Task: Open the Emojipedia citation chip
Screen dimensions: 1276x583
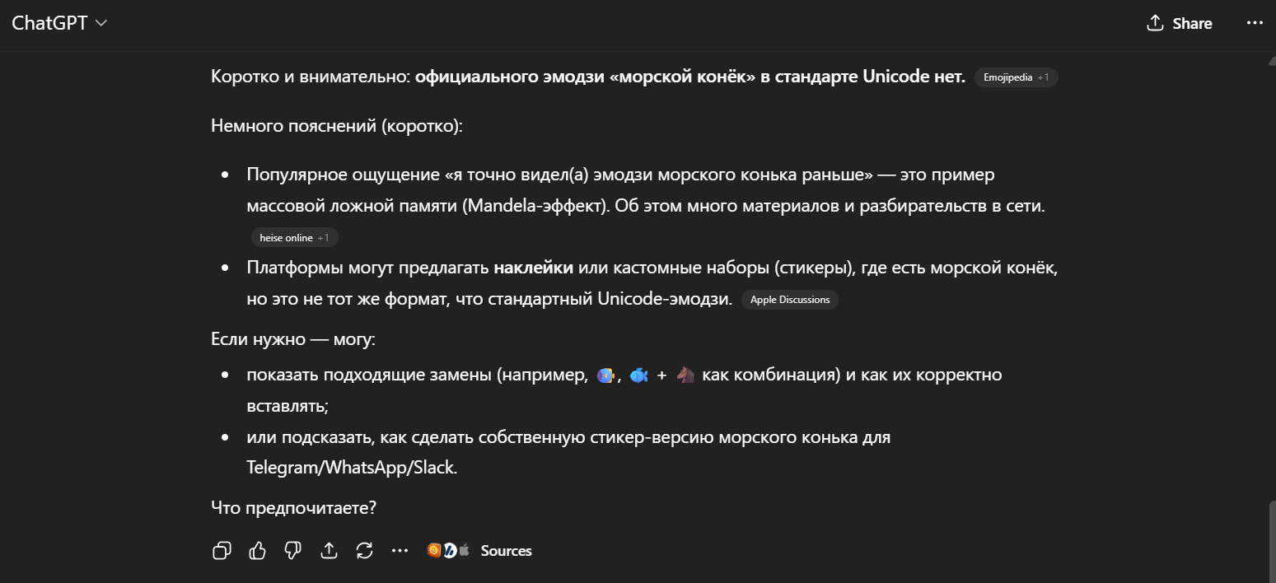Action: [1016, 77]
